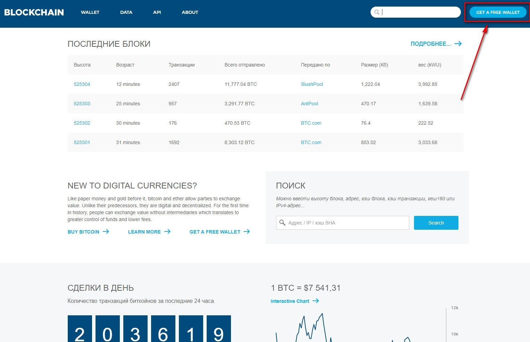Open the Interactive Chart link
Screen dimensions: 530x342
[290, 301]
